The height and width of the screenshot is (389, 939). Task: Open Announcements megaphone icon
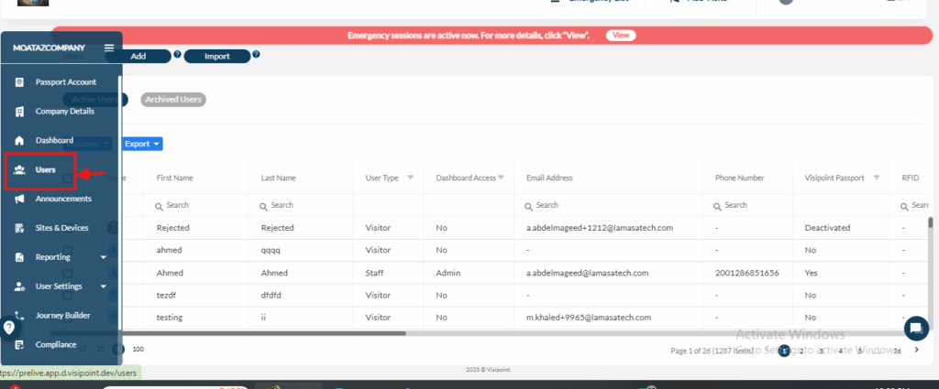click(x=19, y=199)
